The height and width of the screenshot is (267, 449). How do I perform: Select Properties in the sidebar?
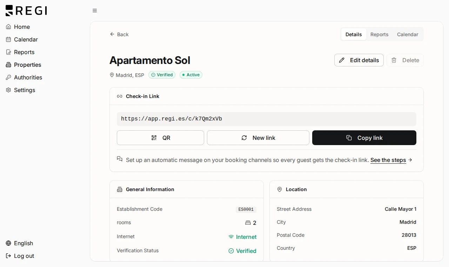(24, 65)
